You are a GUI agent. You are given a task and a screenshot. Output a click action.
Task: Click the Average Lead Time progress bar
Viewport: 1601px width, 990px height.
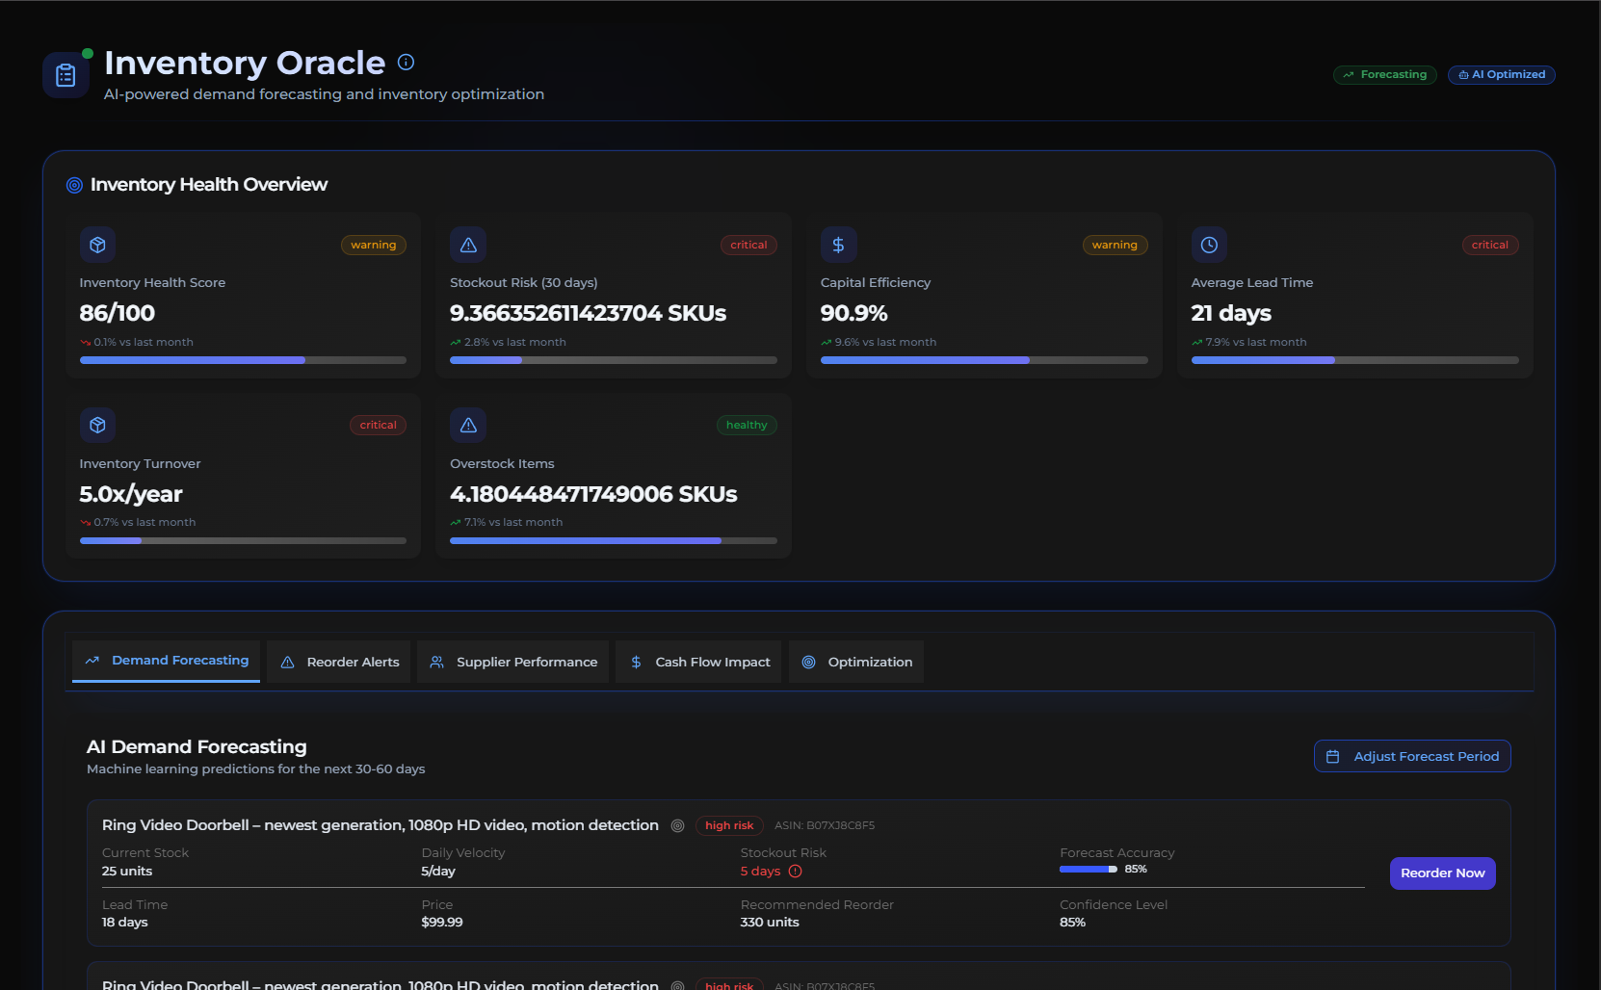coord(1355,360)
